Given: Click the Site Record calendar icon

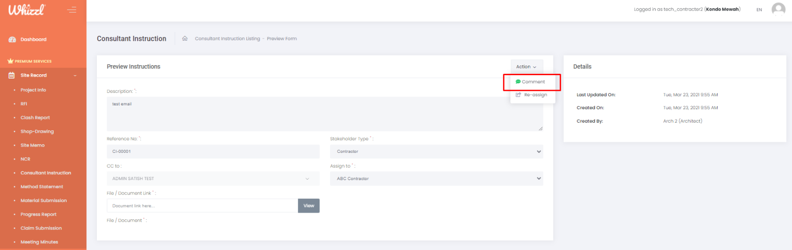Looking at the screenshot, I should pyautogui.click(x=12, y=76).
